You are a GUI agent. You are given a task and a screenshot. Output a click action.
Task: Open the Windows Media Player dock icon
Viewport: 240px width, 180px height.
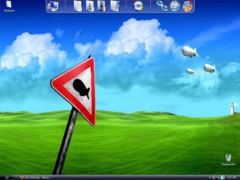click(138, 6)
